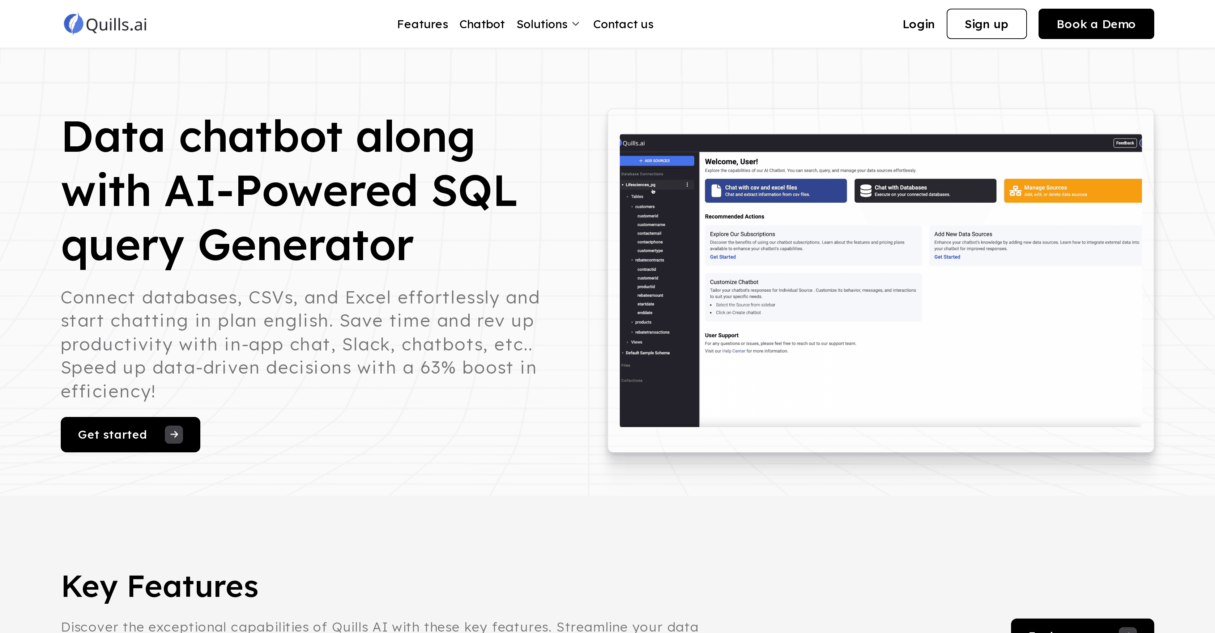Open three-dot menu beside Lifesciences_pg
Viewport: 1215px width, 633px height.
pos(687,185)
